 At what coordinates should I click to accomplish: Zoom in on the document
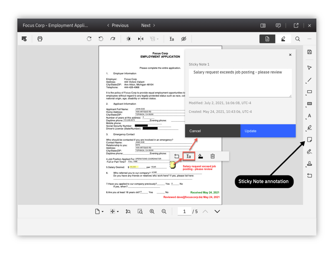[x=152, y=211]
